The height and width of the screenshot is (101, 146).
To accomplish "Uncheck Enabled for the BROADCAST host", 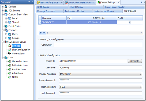I will 130,22.
